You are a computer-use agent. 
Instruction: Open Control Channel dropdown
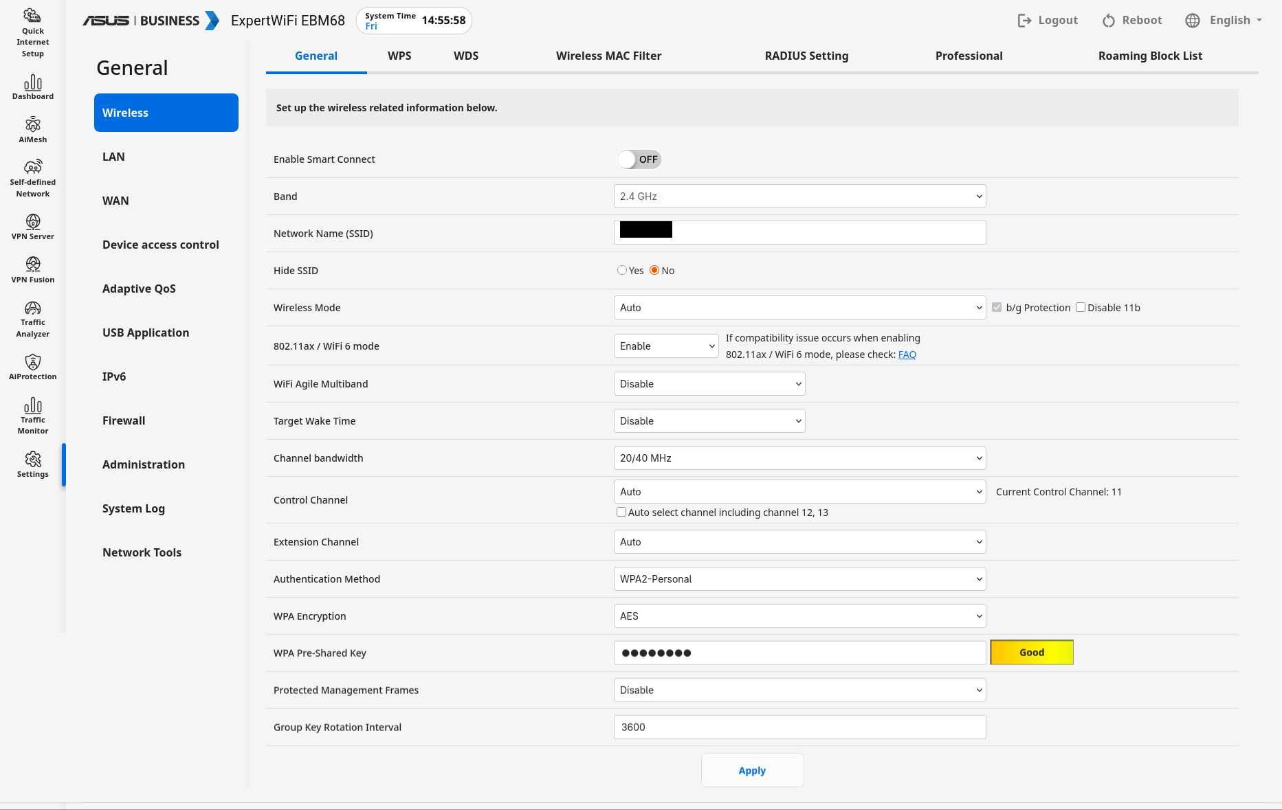[x=799, y=492]
